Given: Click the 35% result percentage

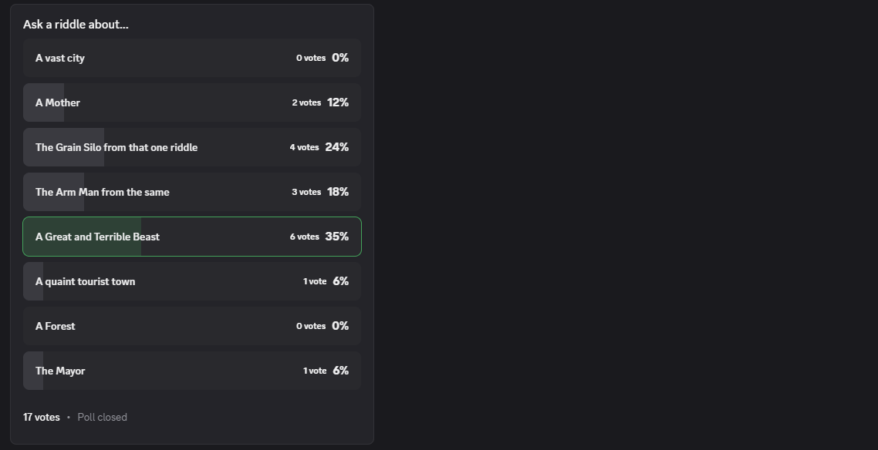Looking at the screenshot, I should pyautogui.click(x=337, y=237).
